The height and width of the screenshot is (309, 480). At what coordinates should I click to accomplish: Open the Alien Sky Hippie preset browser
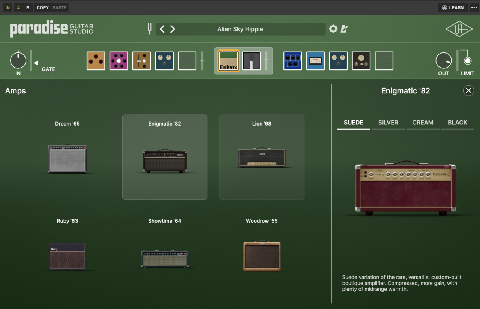point(240,29)
